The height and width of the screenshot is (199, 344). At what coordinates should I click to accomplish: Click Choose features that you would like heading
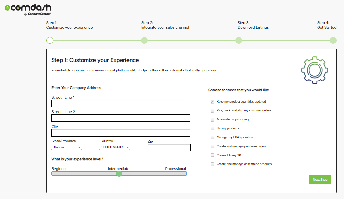click(239, 90)
